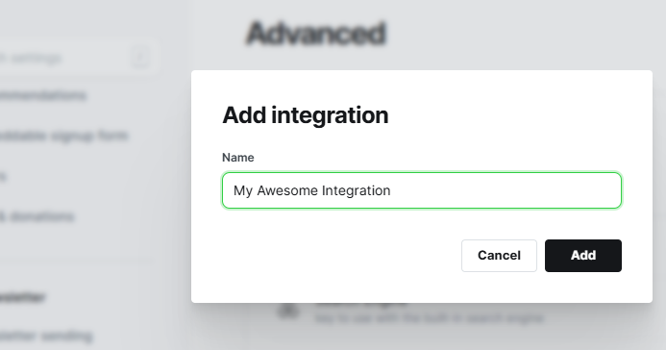The width and height of the screenshot is (666, 350).
Task: Select the Tips & donations sidebar entry
Action: click(x=37, y=216)
